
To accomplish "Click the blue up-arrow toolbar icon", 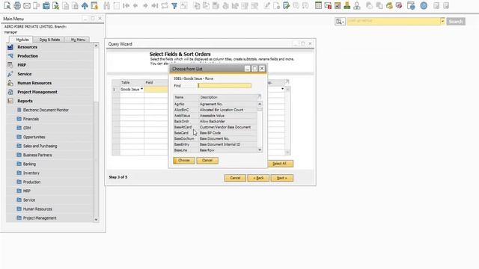I will [x=85, y=5].
